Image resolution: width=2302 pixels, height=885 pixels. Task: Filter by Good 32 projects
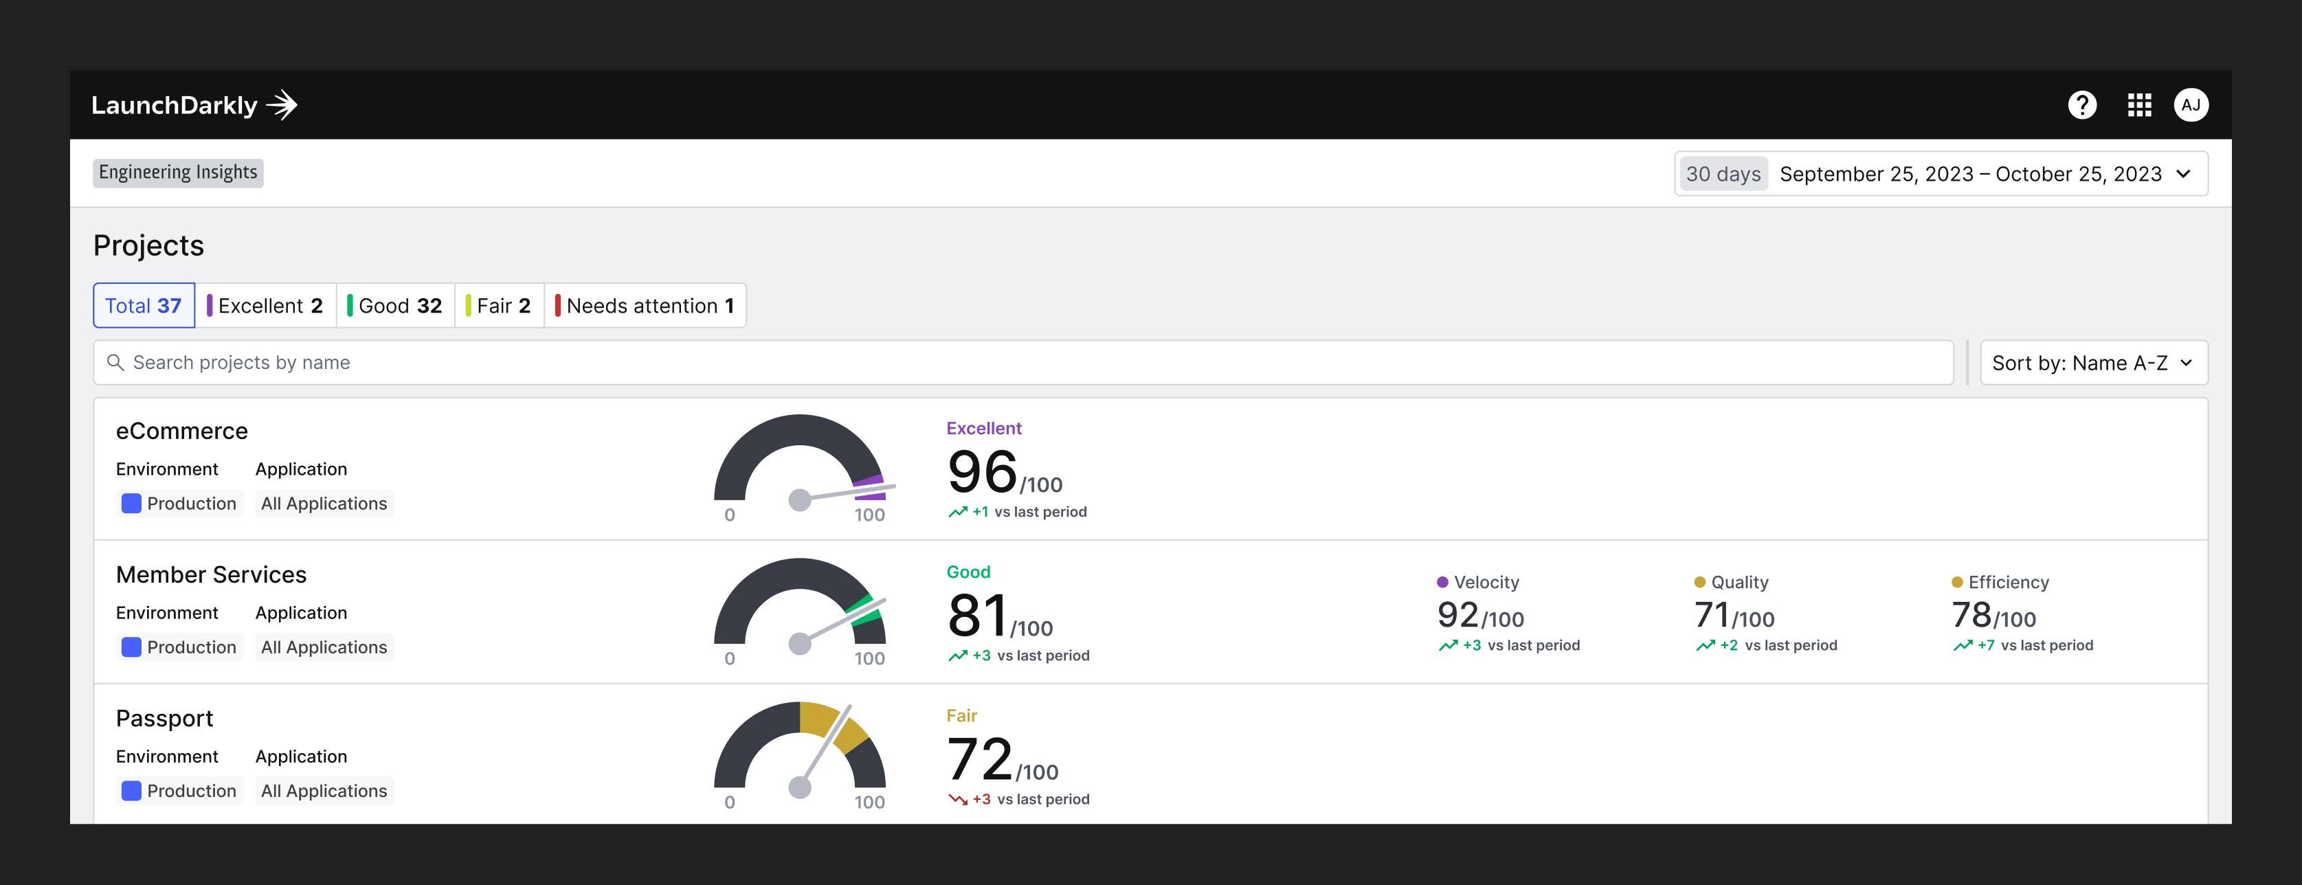pyautogui.click(x=395, y=306)
